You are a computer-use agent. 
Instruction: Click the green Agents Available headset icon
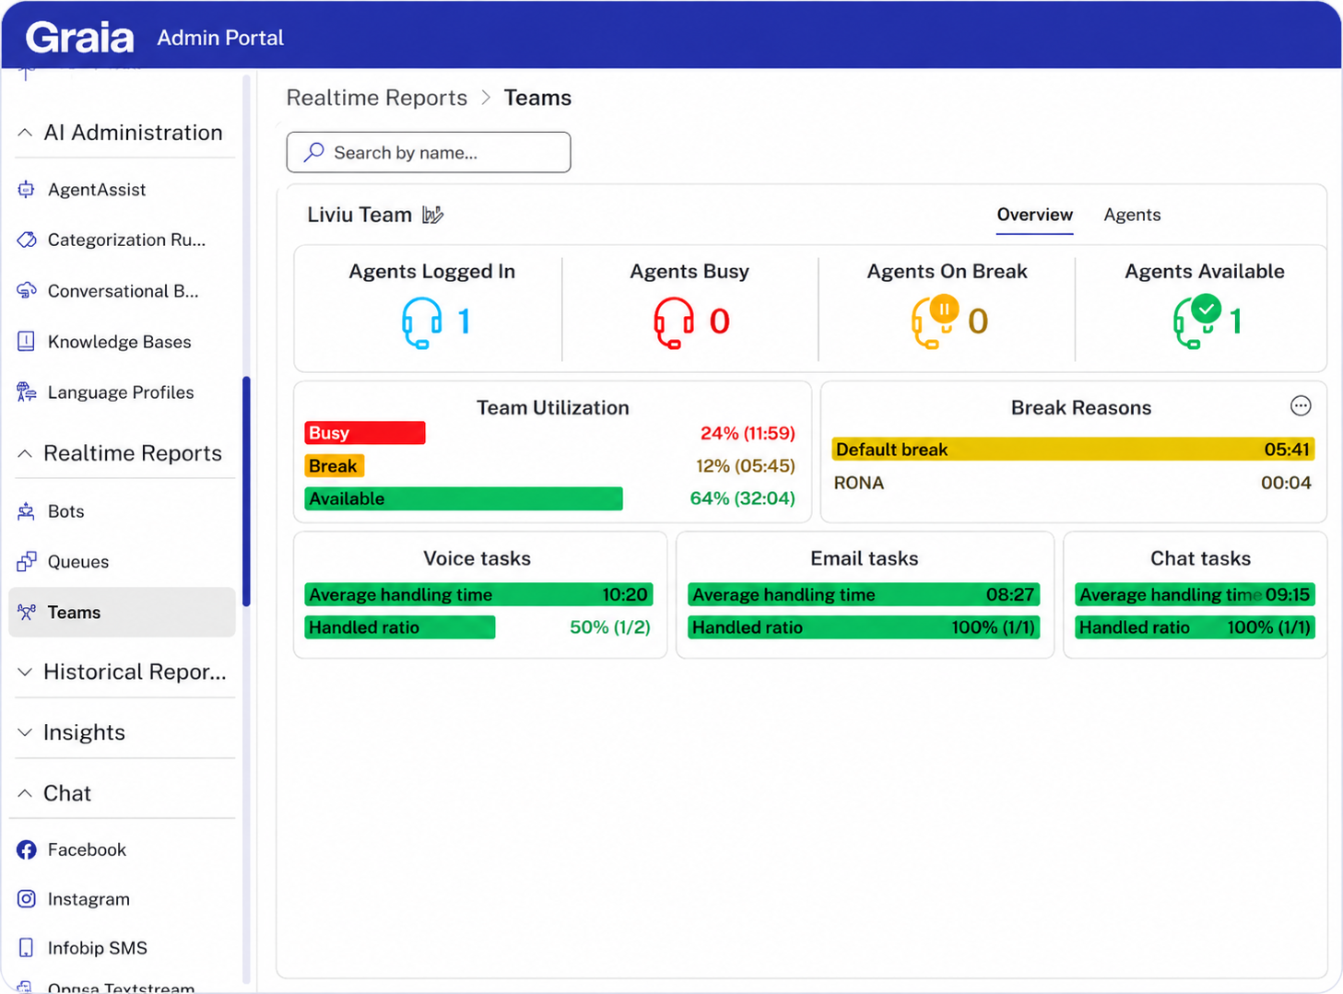click(x=1197, y=321)
